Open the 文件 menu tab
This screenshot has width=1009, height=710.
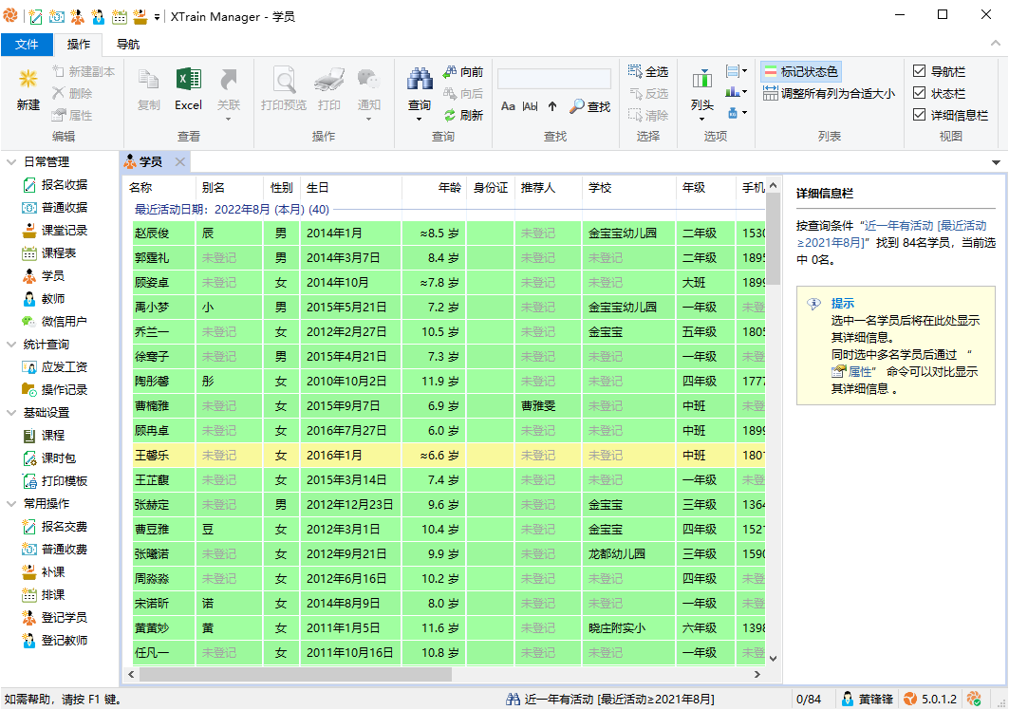27,44
